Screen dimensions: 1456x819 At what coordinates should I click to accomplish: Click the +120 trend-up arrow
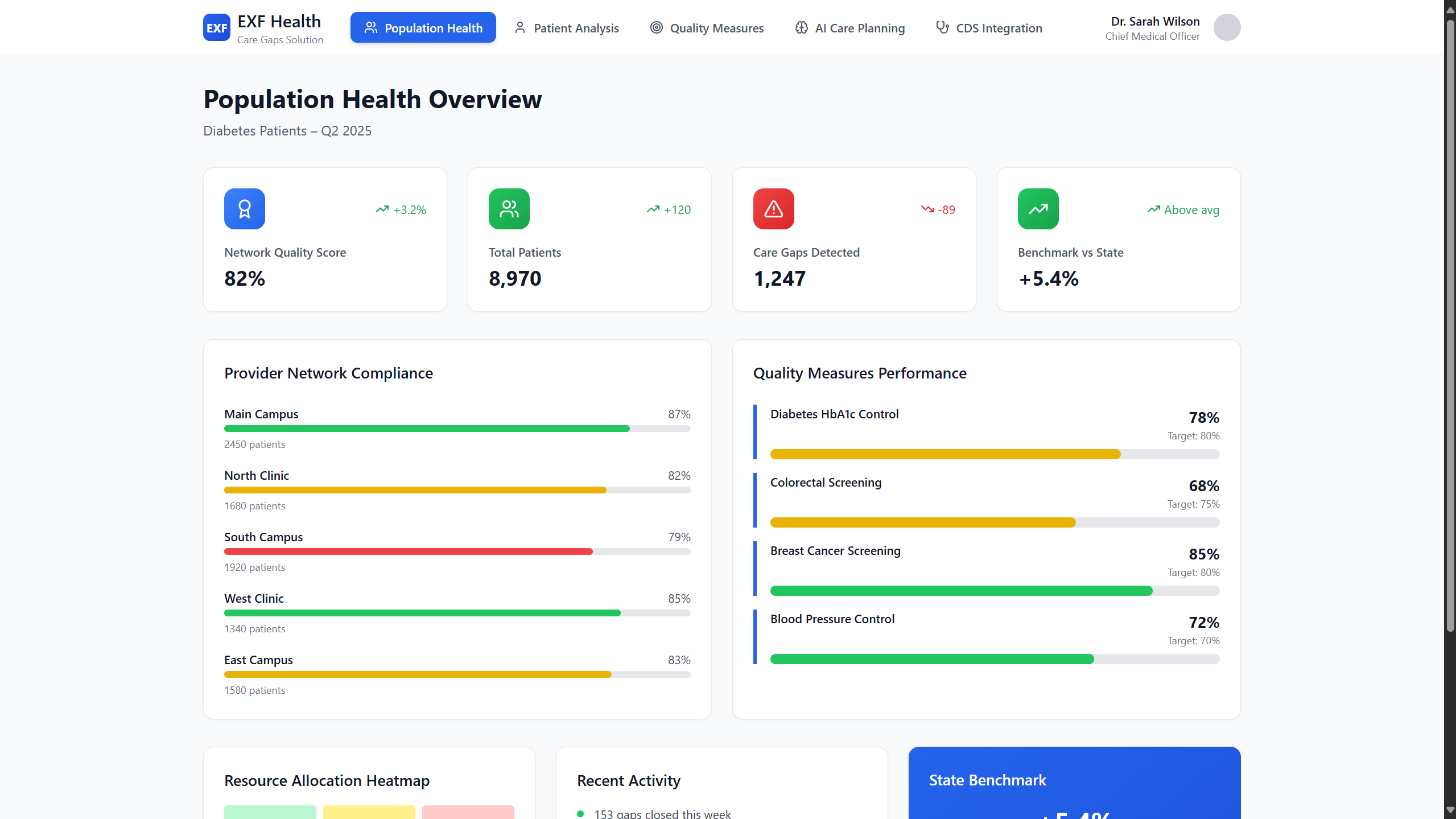pyautogui.click(x=653, y=209)
